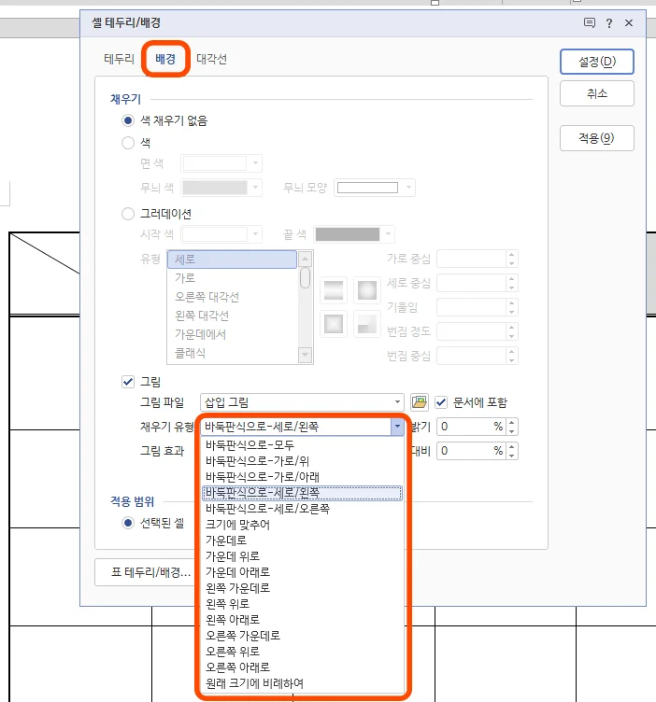Screen dimensions: 656x702
Task: Expand the 그림 파일 combo box
Action: click(397, 402)
